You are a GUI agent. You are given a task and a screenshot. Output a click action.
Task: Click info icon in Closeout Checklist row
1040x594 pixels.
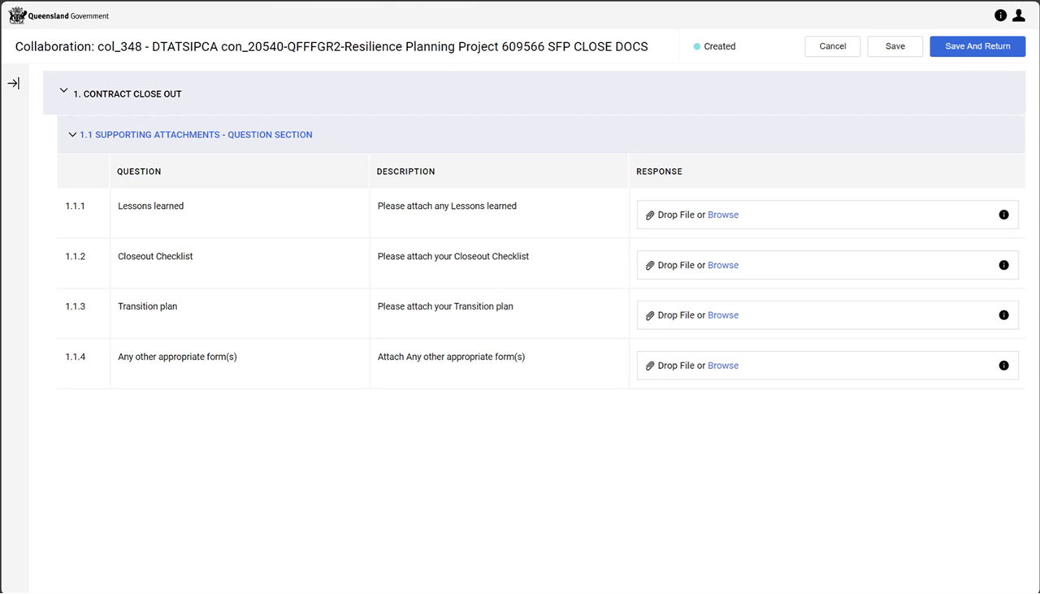(x=1003, y=266)
